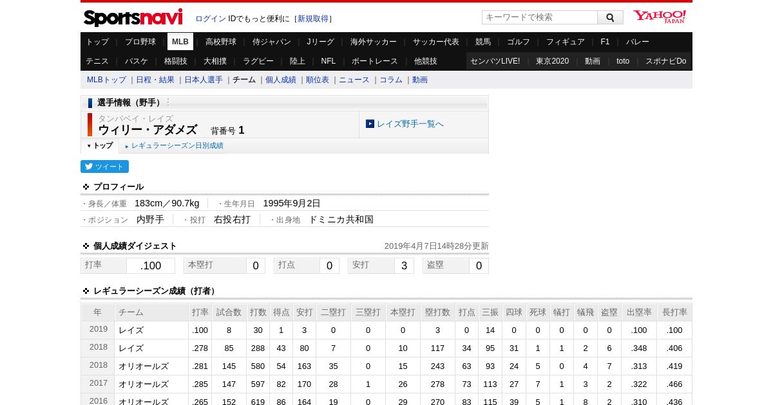This screenshot has width=773, height=405.
Task: Open toto link
Action: point(623,61)
